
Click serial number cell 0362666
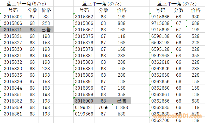[160, 101]
